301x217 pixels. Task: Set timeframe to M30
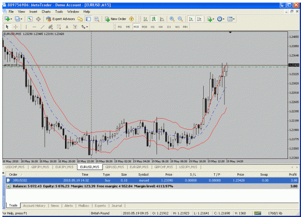(144, 27)
